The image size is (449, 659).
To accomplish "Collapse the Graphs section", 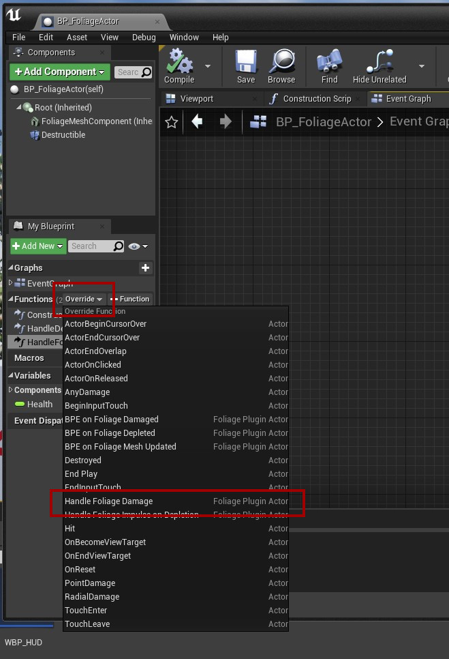I will (10, 267).
